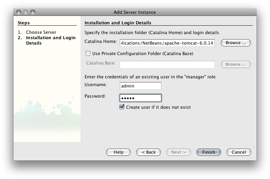This screenshot has width=270, height=179.
Task: Zoom the window with the third title button
Action: [33, 12]
